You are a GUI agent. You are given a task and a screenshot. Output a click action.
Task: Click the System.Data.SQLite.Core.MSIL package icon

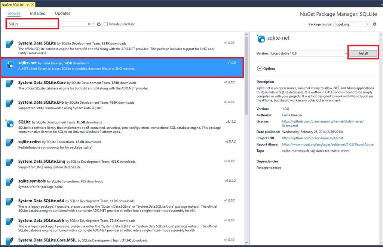click(9, 241)
